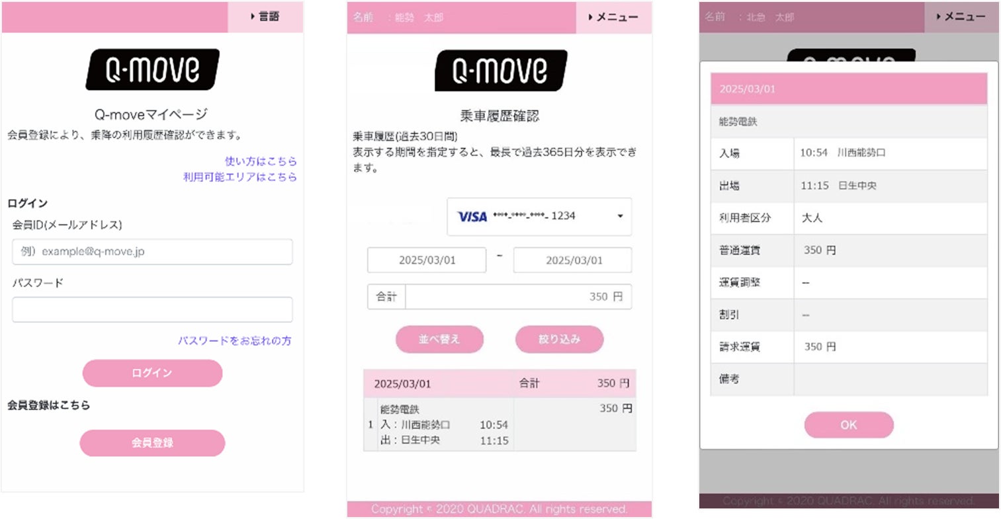Click the 利用者区分 label in the dialog

pos(745,218)
